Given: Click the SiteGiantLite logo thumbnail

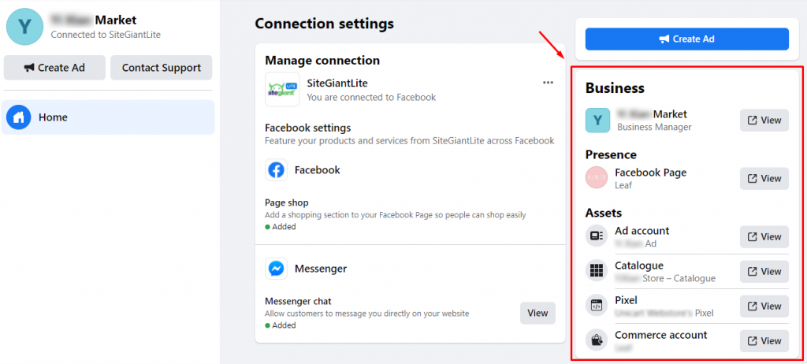Looking at the screenshot, I should pyautogui.click(x=283, y=89).
